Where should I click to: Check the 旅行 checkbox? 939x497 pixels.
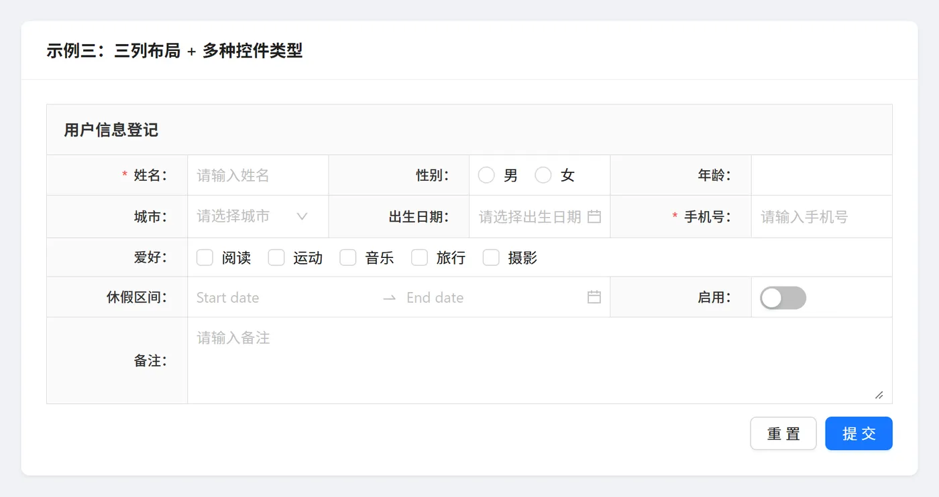[419, 258]
